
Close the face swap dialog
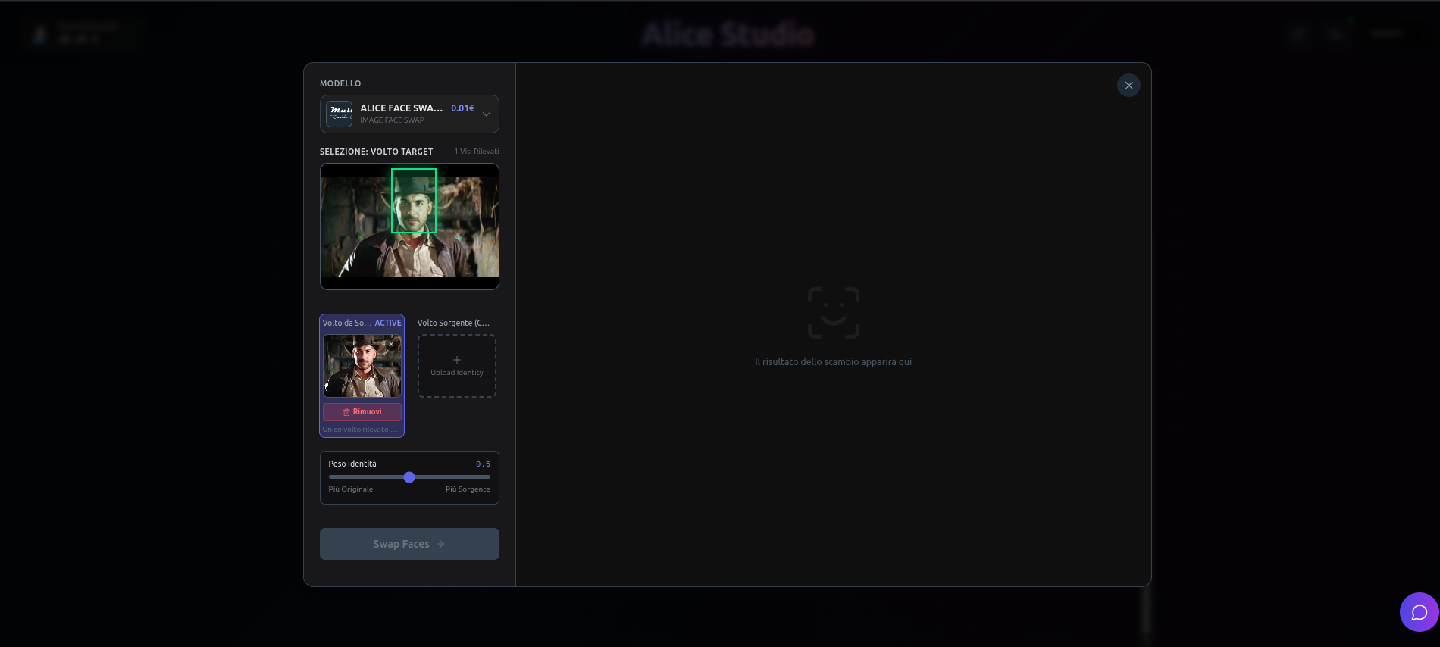[1129, 85]
